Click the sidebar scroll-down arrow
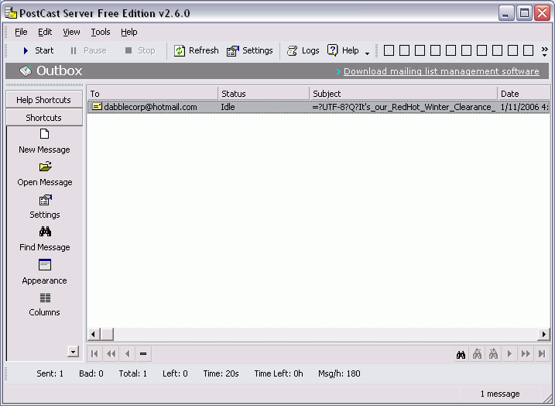 (x=73, y=352)
